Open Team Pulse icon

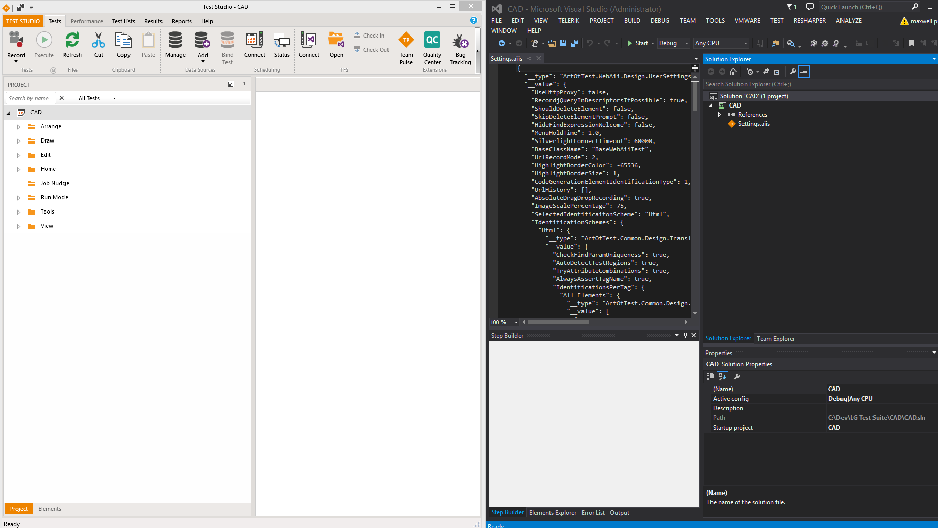tap(406, 40)
